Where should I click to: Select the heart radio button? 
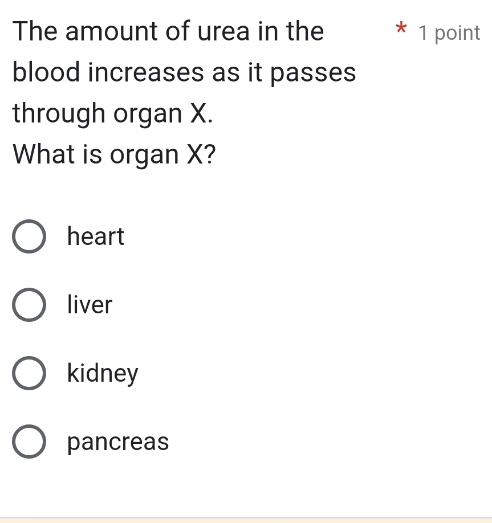pos(29,236)
